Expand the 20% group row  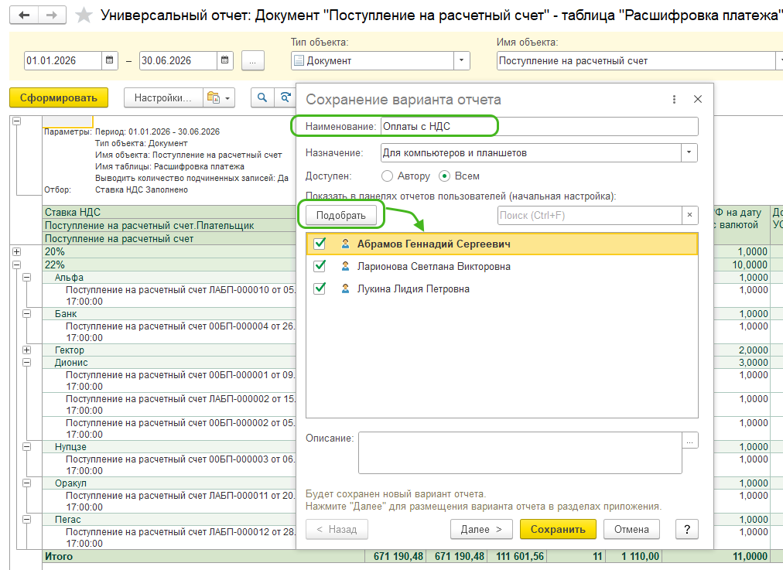click(x=16, y=251)
